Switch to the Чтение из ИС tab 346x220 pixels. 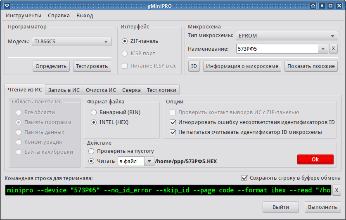coord(25,90)
